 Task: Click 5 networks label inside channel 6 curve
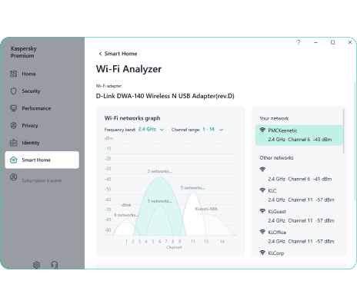(x=159, y=201)
